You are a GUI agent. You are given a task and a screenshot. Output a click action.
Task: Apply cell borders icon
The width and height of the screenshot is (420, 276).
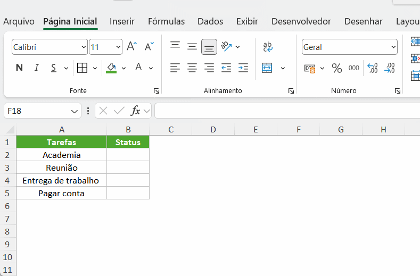click(82, 68)
